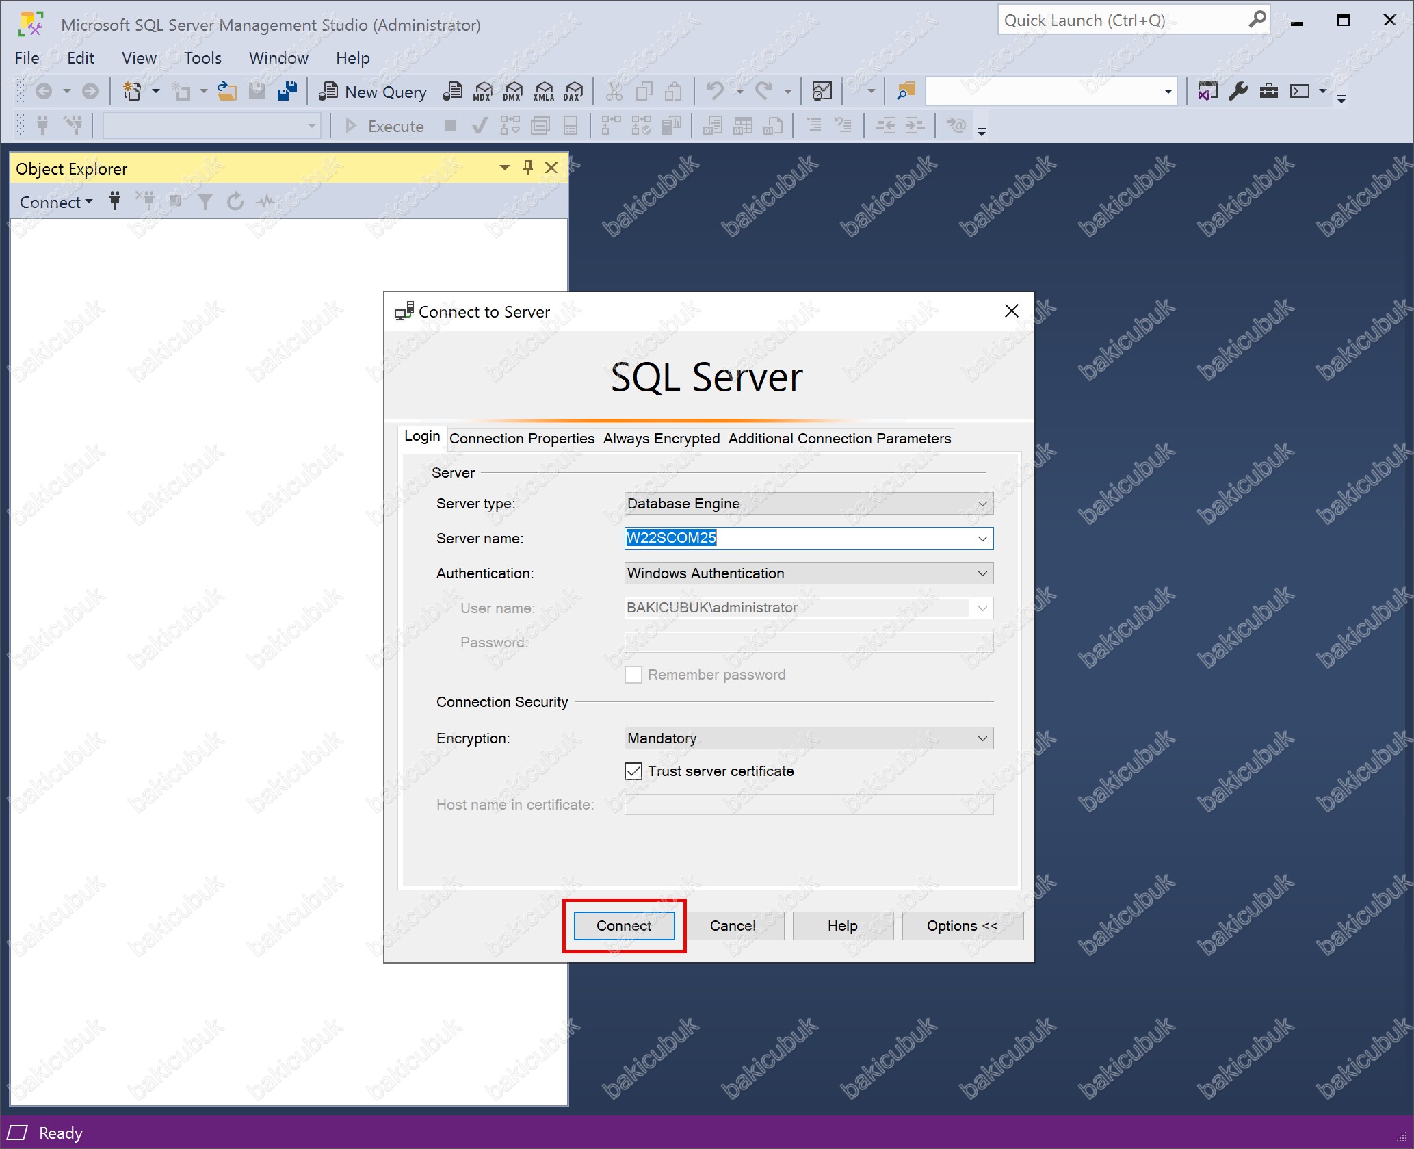Click the Options << button
The height and width of the screenshot is (1149, 1414).
(963, 926)
